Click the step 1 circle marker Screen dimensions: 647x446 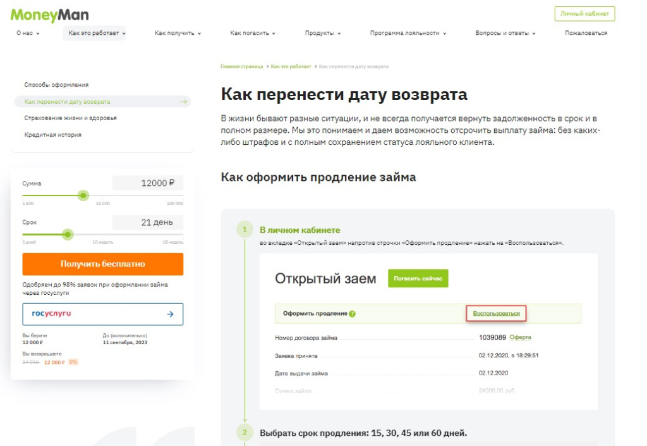tap(244, 230)
